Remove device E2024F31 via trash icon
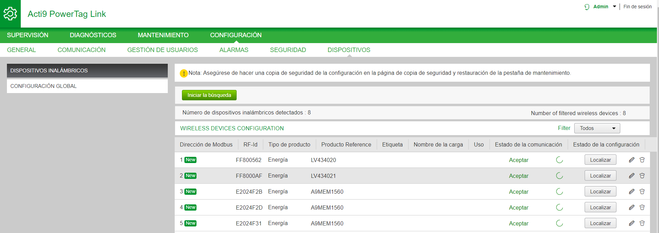 642,223
